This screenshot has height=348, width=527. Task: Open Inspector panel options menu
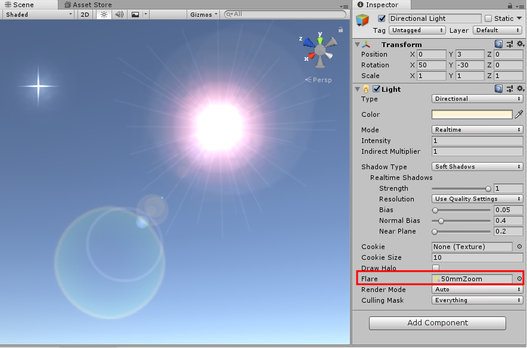click(x=520, y=7)
